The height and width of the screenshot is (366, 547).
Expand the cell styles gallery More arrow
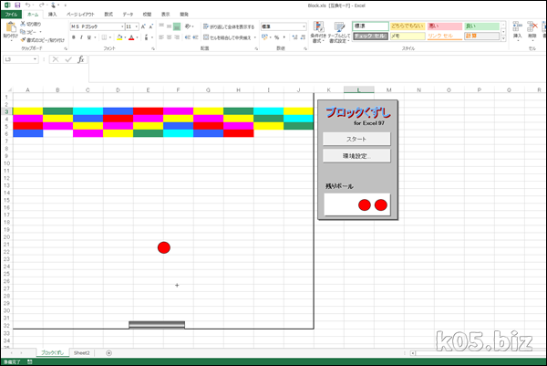click(x=503, y=38)
